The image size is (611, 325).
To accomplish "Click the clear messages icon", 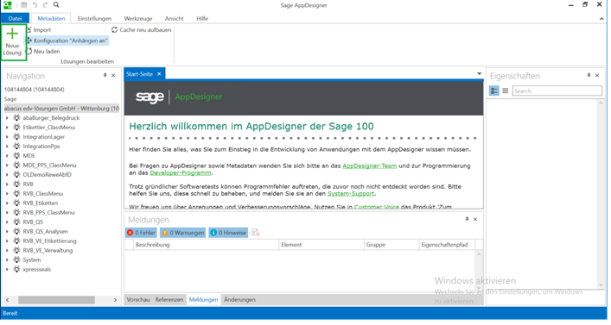I will [256, 234].
